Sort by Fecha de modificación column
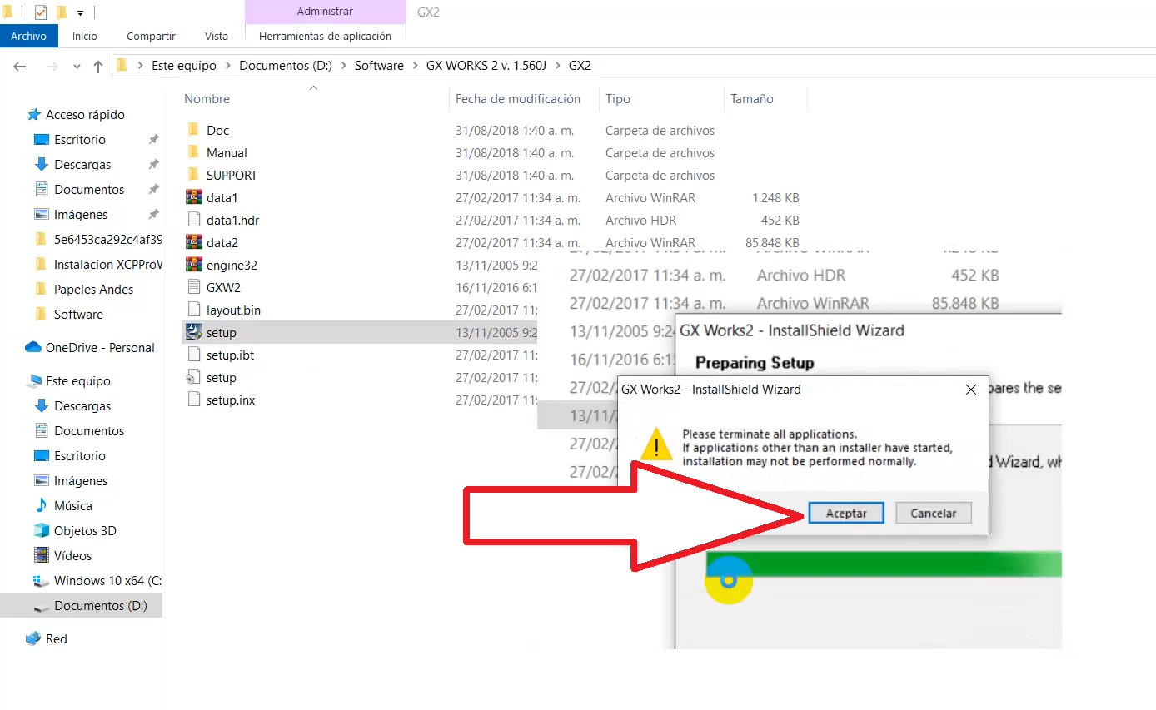Image resolution: width=1156 pixels, height=710 pixels. click(x=518, y=99)
